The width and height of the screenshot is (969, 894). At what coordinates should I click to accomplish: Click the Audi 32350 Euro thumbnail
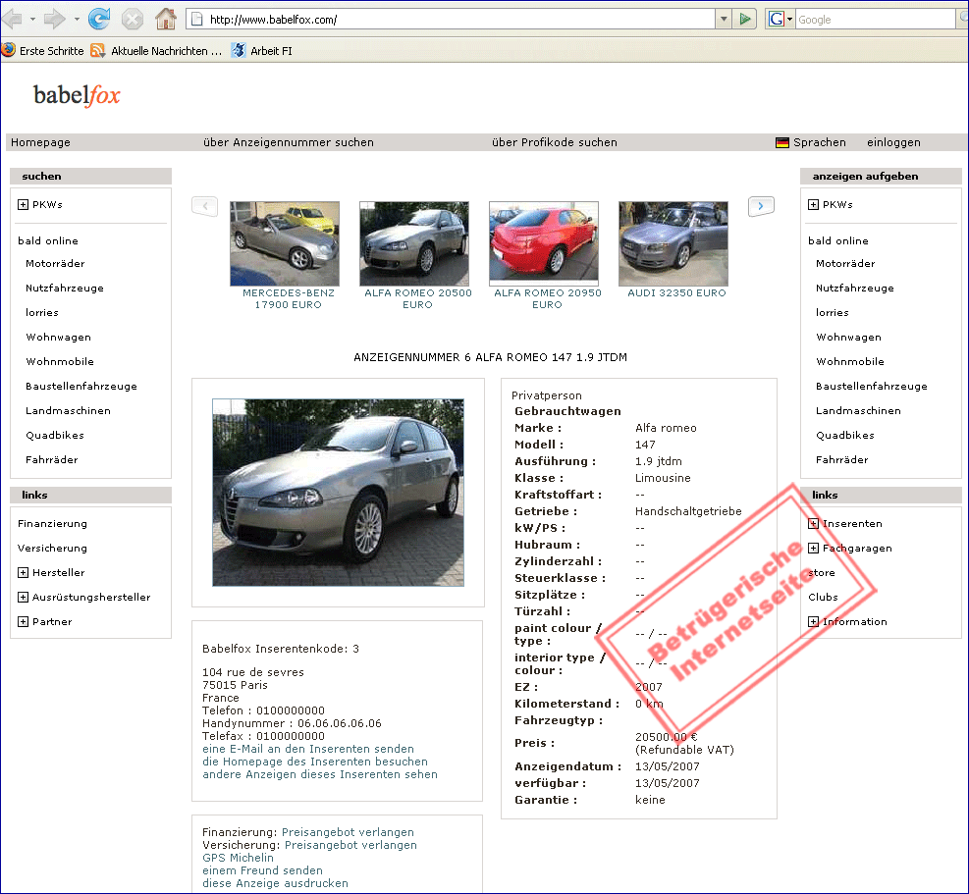(673, 243)
